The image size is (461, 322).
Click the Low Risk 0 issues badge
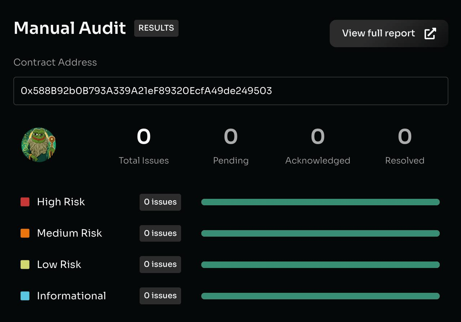(160, 265)
